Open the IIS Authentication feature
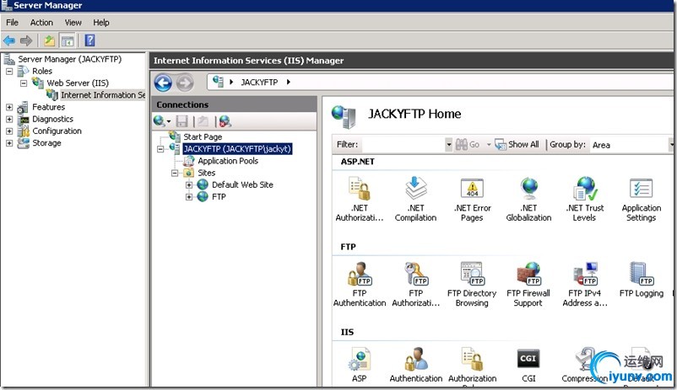677x390 pixels. coord(416,366)
